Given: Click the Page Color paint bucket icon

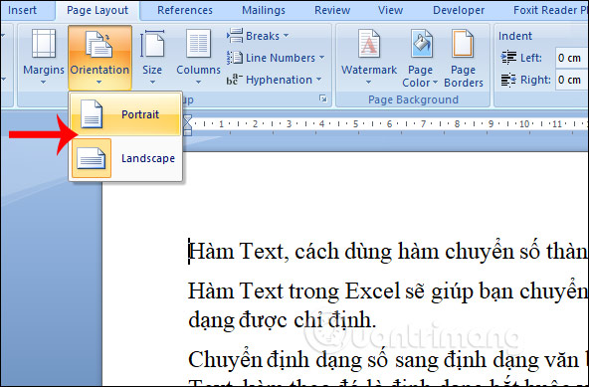Looking at the screenshot, I should (x=421, y=44).
